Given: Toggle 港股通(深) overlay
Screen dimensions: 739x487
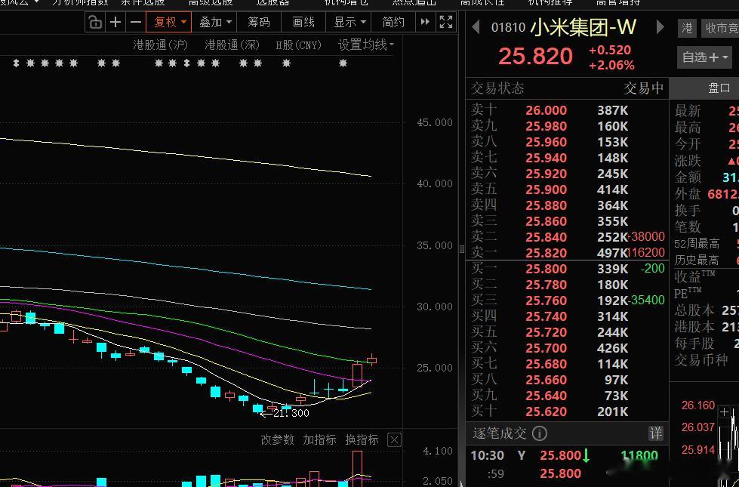Looking at the screenshot, I should click(232, 45).
